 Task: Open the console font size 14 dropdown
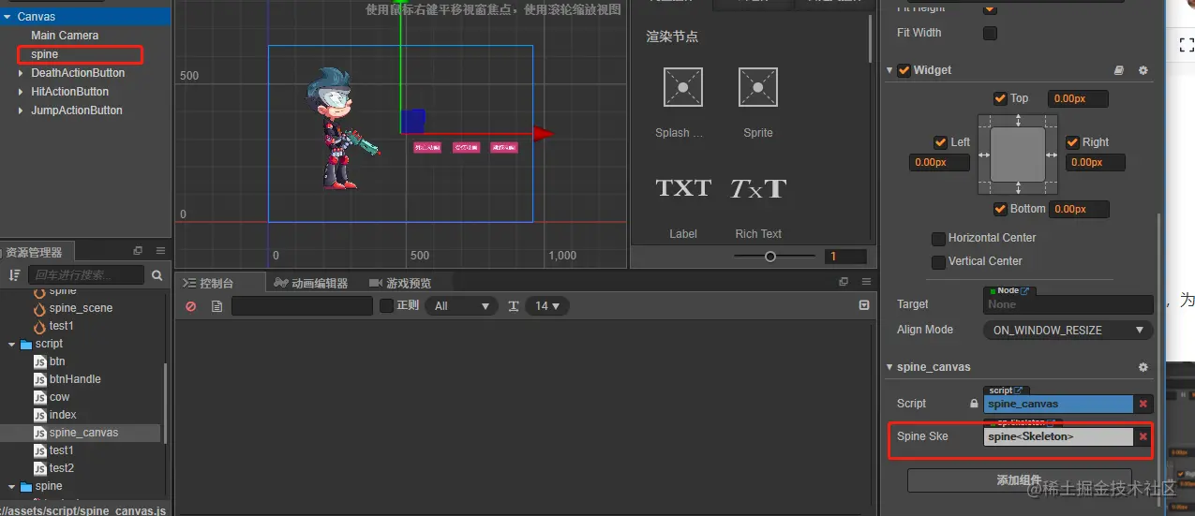coord(546,306)
